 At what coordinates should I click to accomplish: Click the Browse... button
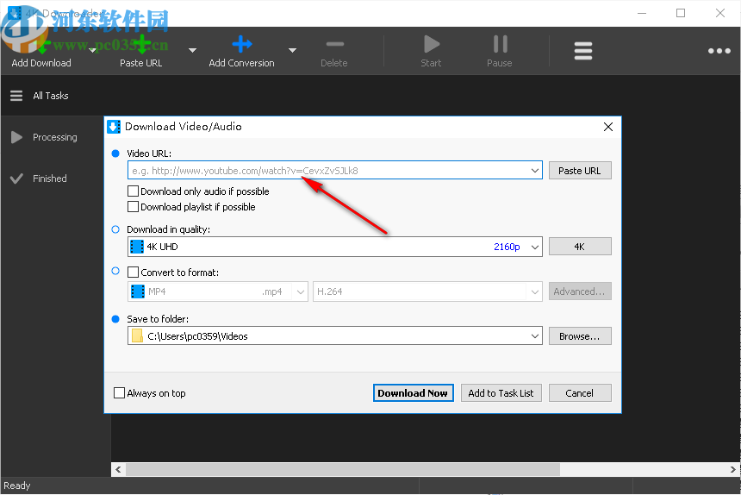(580, 336)
